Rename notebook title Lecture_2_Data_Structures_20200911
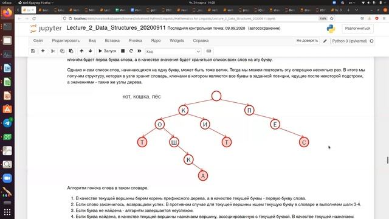The height and width of the screenshot is (219, 389). pos(116,28)
